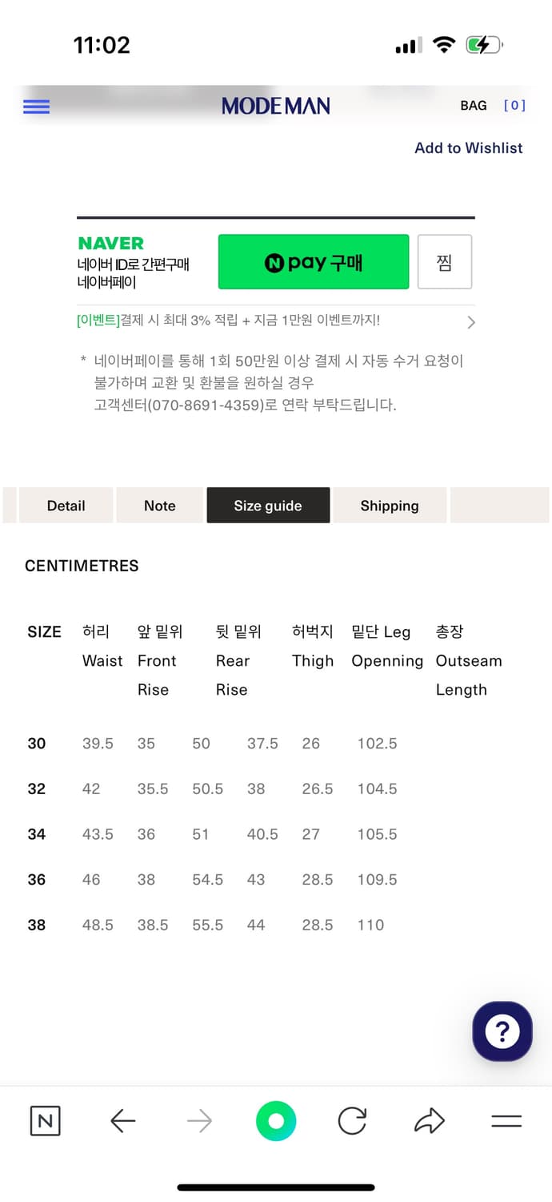Expand the 이벤트 promotion banner chevron
The height and width of the screenshot is (1202, 552).
tap(471, 322)
